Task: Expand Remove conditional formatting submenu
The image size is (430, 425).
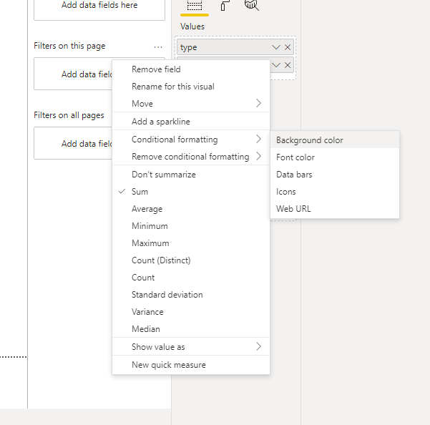Action: tap(191, 157)
